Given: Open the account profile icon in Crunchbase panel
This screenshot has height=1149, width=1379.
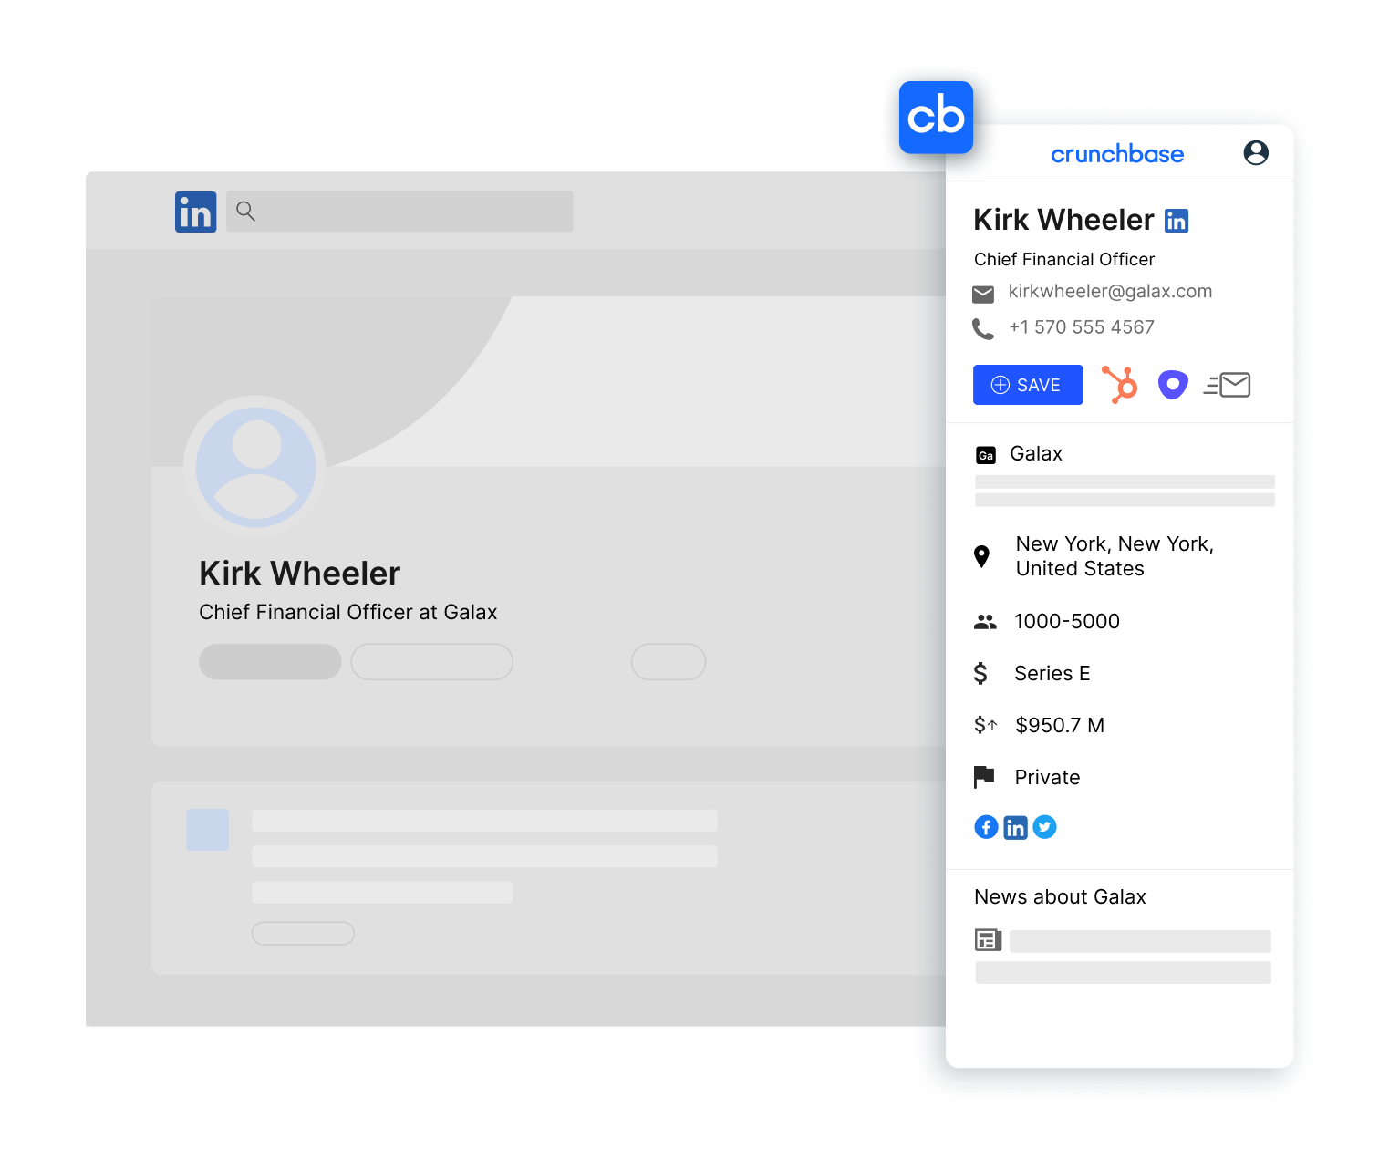Looking at the screenshot, I should [1256, 152].
